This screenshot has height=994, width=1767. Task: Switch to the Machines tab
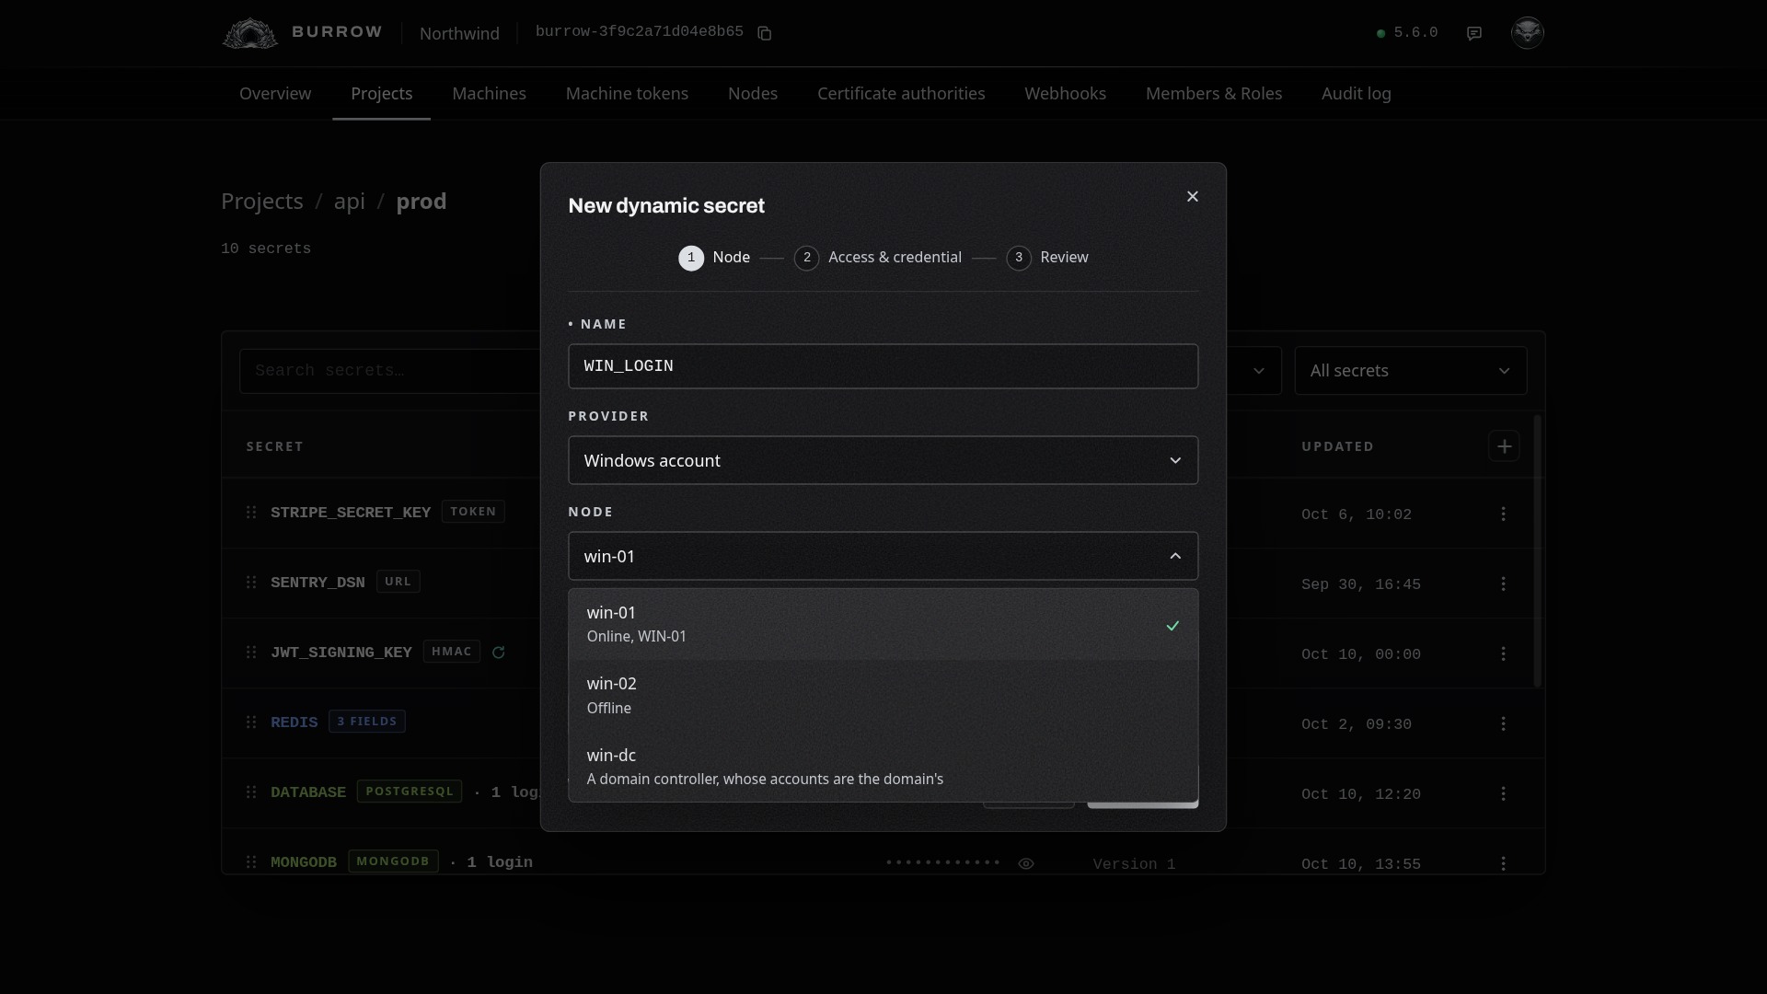(489, 94)
